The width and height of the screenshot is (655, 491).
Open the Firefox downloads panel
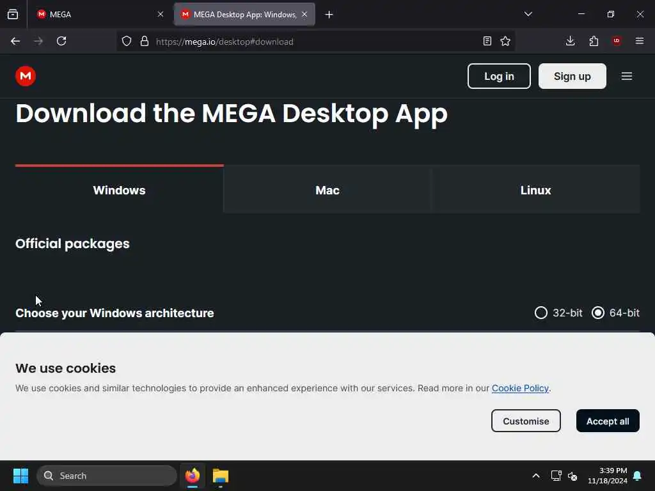[x=570, y=41]
